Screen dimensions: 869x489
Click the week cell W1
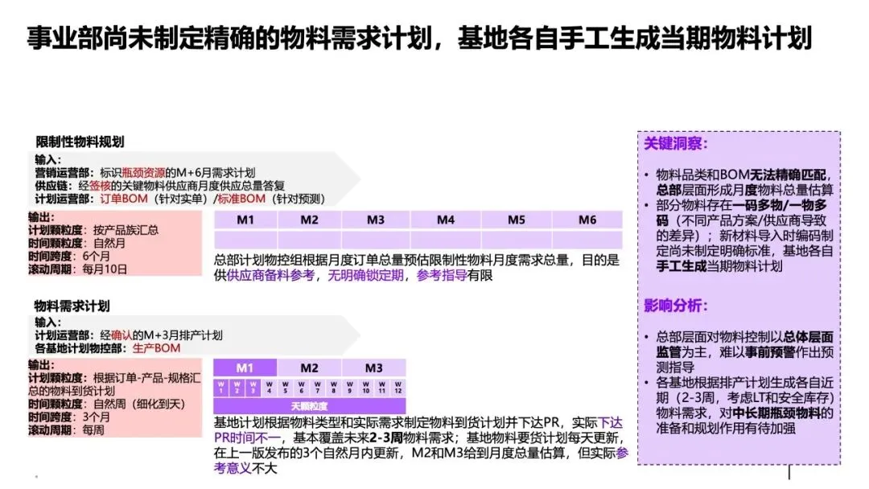pyautogui.click(x=220, y=387)
